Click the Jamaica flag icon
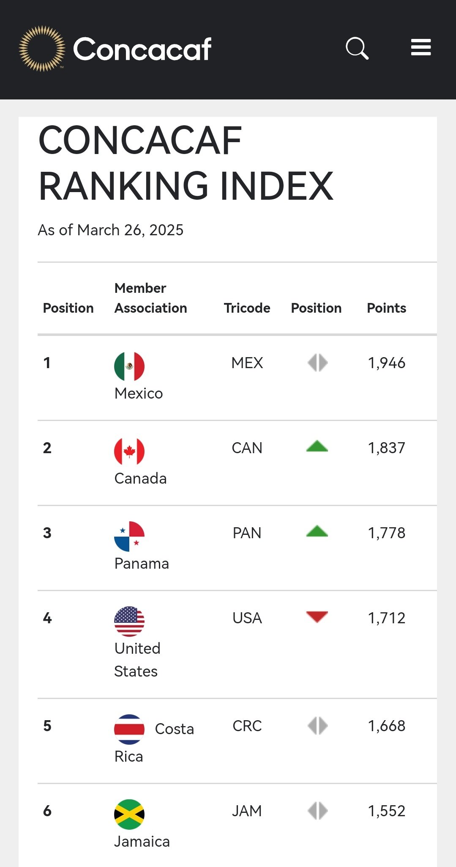Viewport: 456px width, 867px height. [129, 815]
